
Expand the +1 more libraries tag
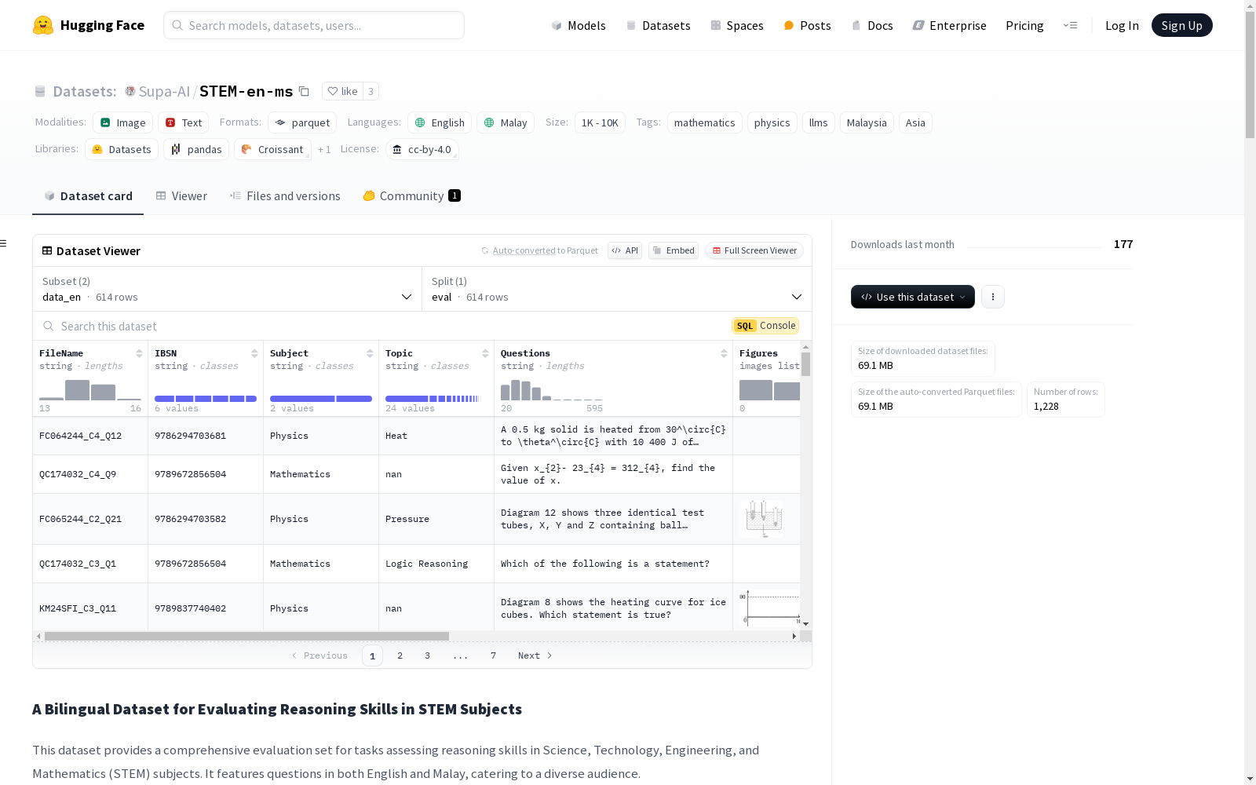click(x=324, y=149)
